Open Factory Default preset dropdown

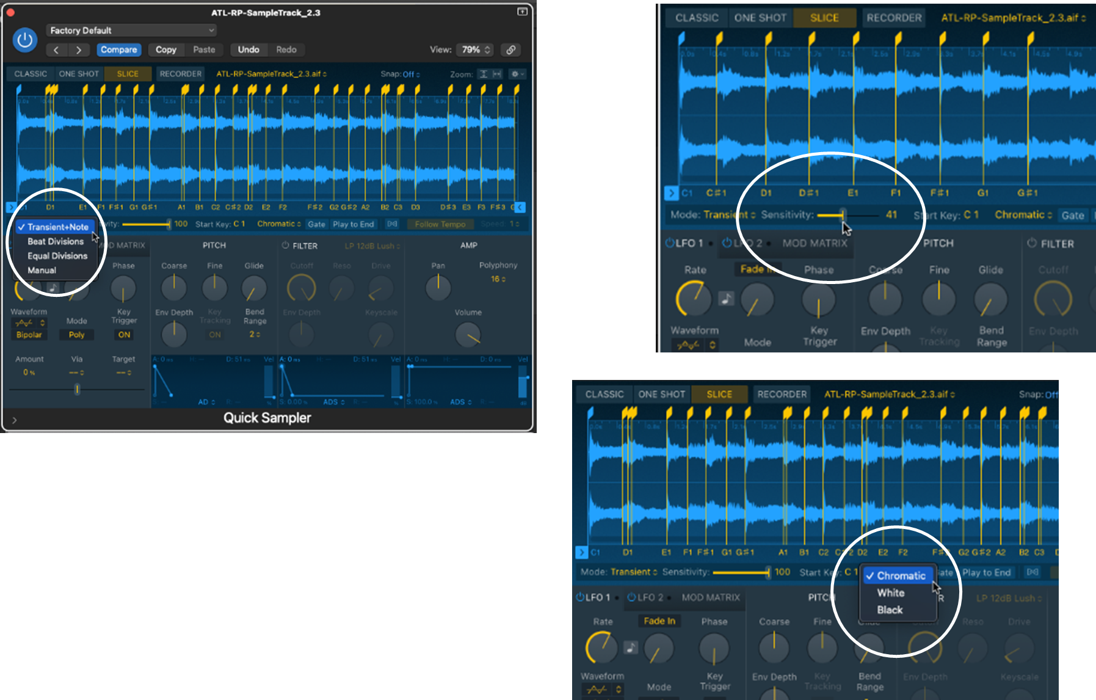tap(132, 31)
